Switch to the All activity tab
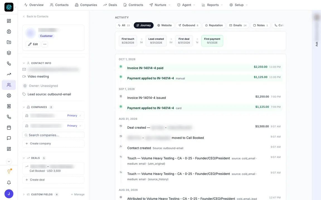 click(124, 25)
